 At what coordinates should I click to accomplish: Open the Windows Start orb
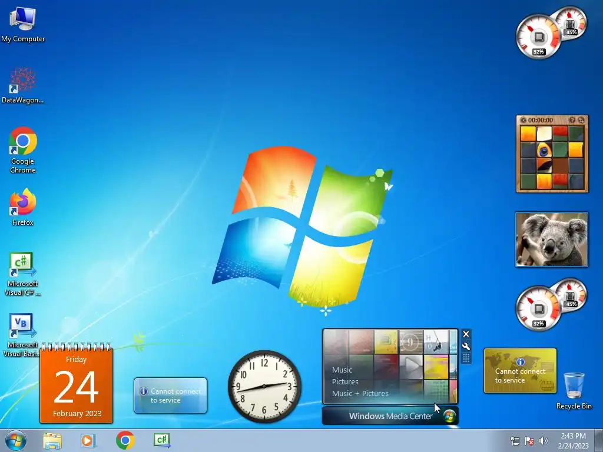[16, 440]
